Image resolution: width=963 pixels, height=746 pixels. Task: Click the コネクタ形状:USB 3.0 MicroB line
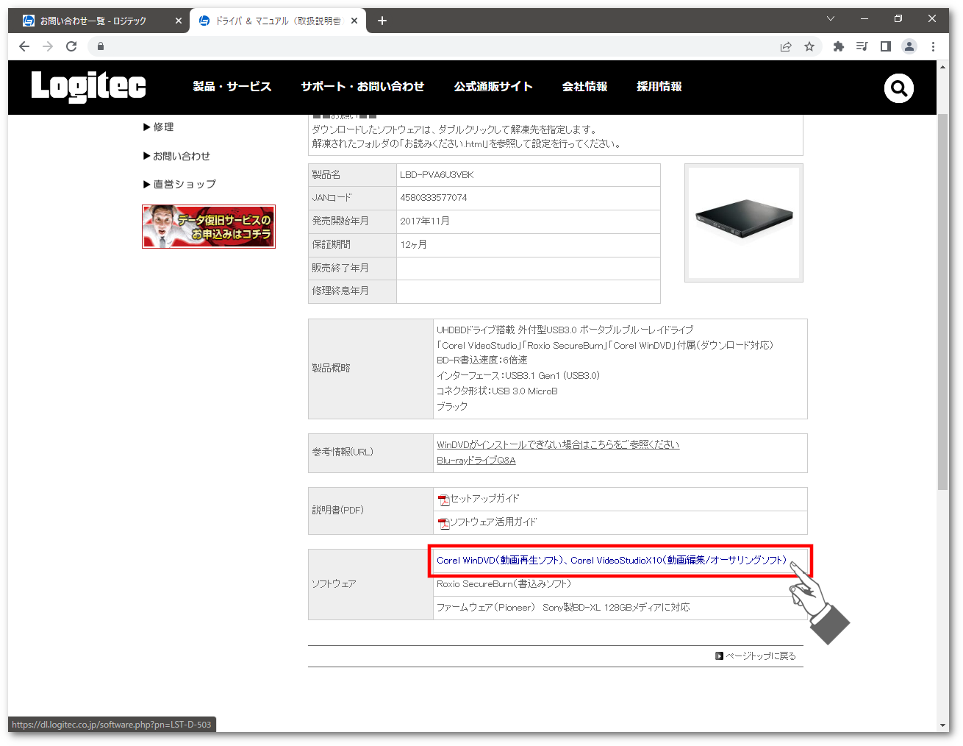click(x=497, y=391)
